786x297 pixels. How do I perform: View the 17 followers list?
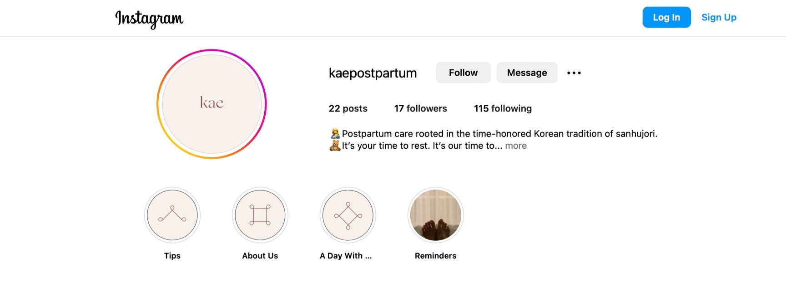tap(421, 108)
